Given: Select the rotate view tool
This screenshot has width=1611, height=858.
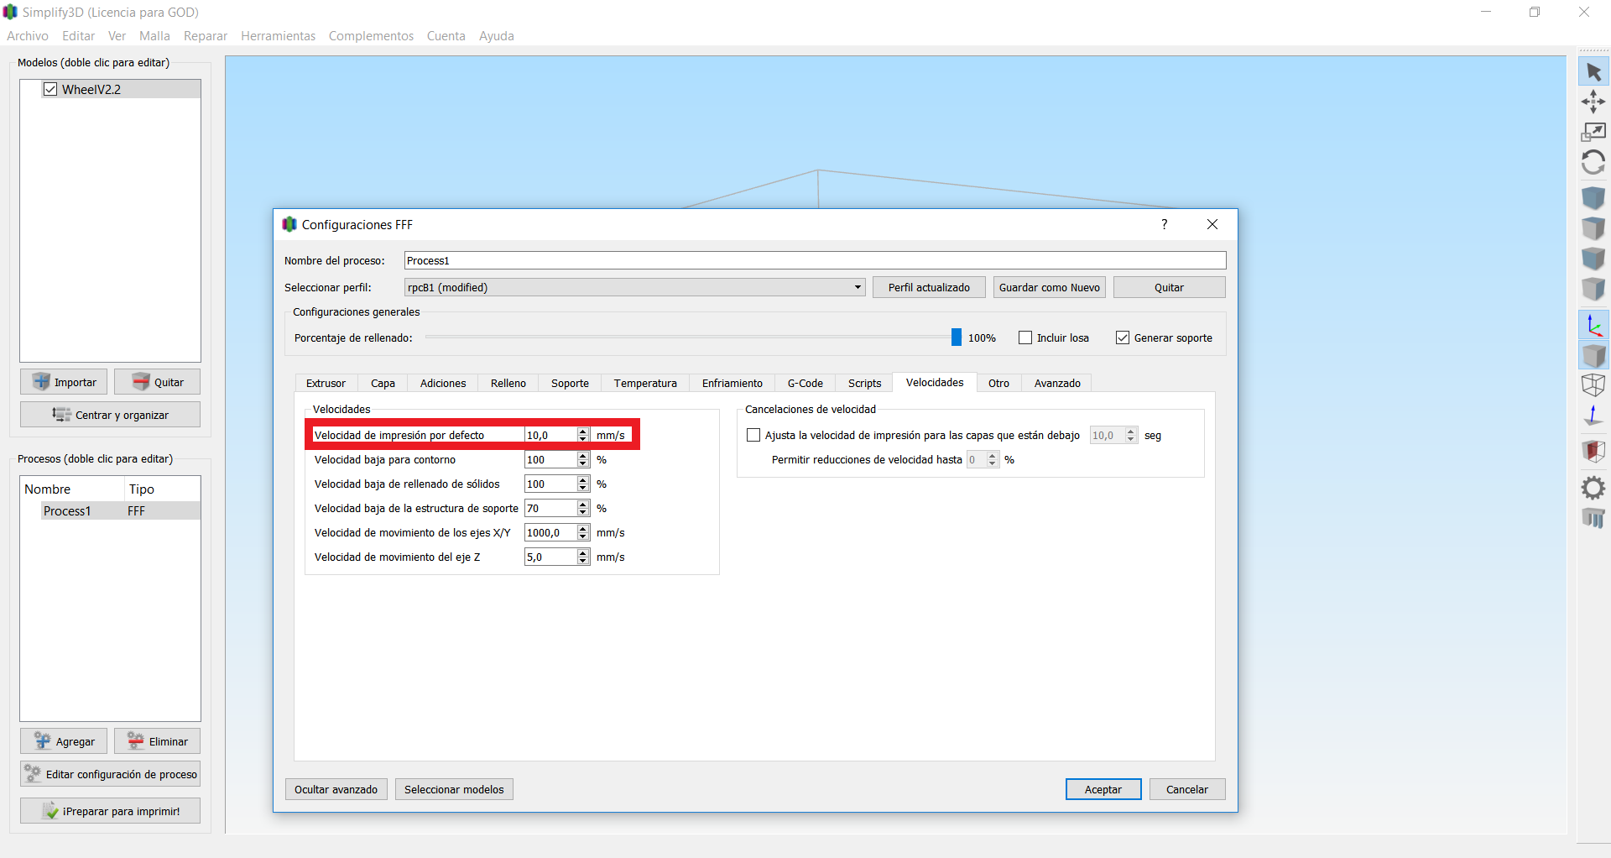Looking at the screenshot, I should (x=1593, y=162).
